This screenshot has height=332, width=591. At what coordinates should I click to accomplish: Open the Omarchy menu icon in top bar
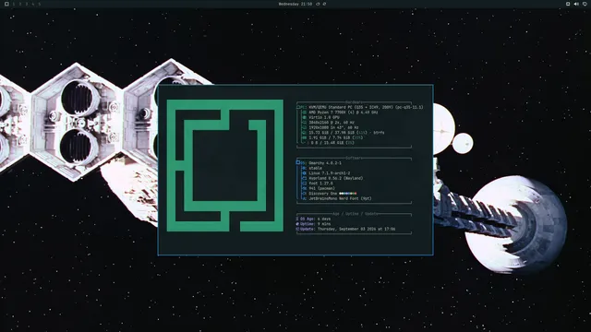6,4
